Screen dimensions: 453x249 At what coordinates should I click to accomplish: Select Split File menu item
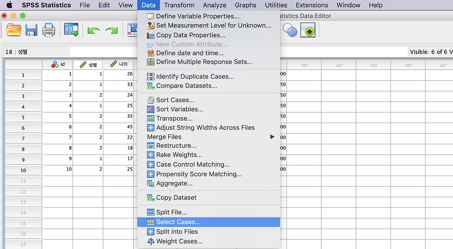(x=209, y=212)
